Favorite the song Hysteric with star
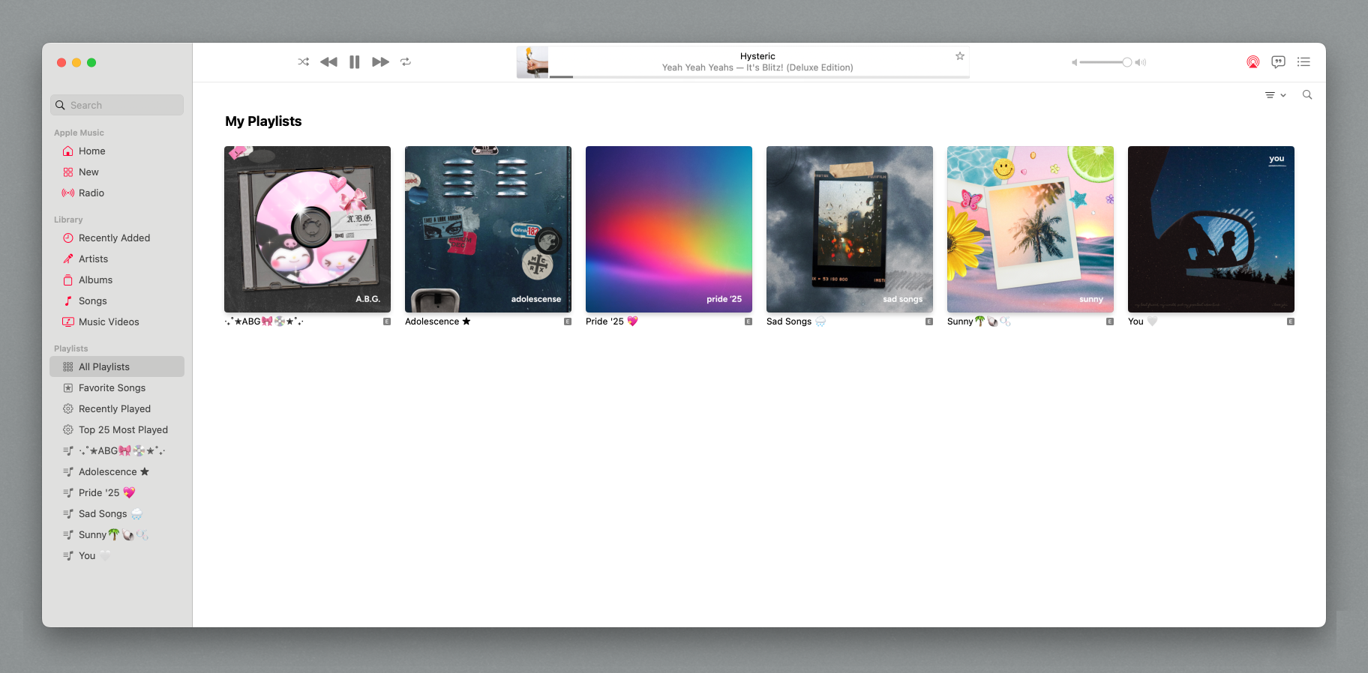Screen dimensions: 1368x673 pos(959,56)
